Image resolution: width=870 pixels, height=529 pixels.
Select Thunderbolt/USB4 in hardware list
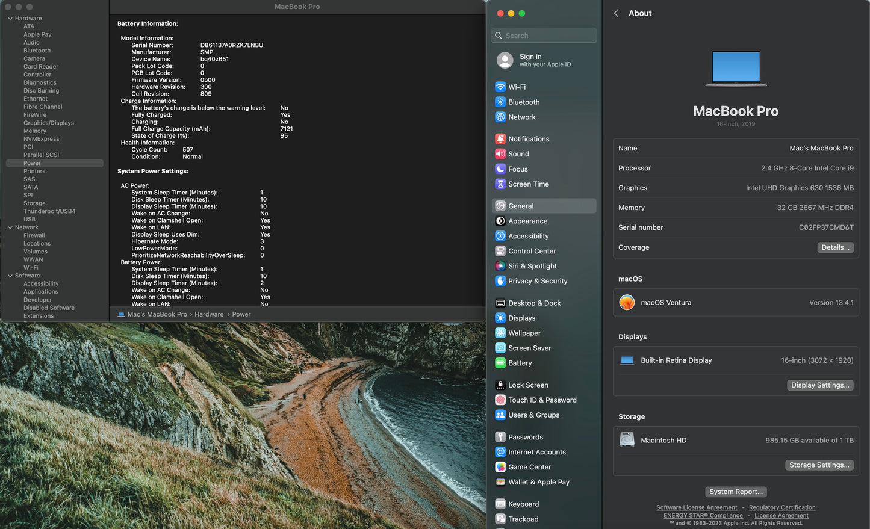pyautogui.click(x=49, y=211)
